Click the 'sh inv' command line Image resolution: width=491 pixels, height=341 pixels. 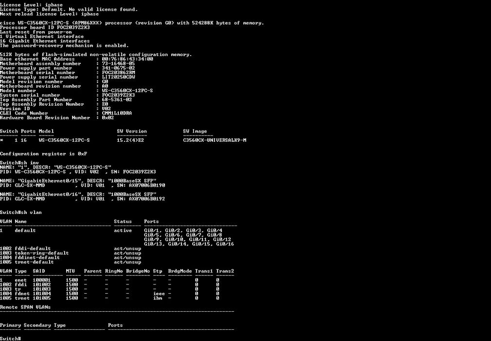coord(19,163)
